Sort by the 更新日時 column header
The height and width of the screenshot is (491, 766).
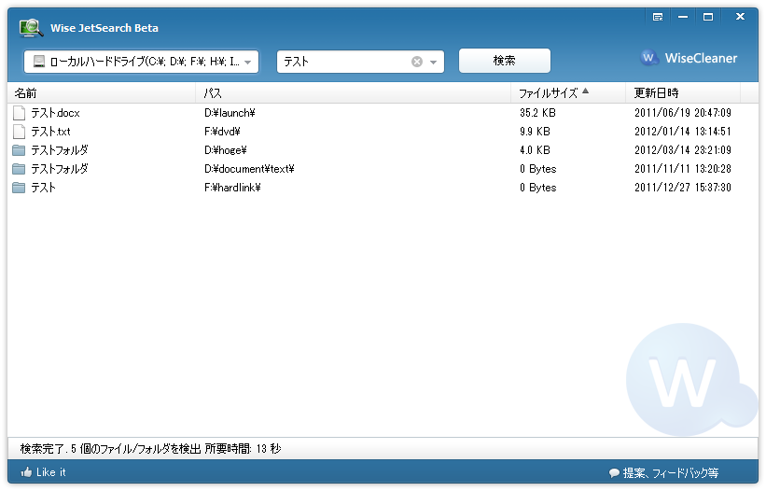[x=683, y=93]
